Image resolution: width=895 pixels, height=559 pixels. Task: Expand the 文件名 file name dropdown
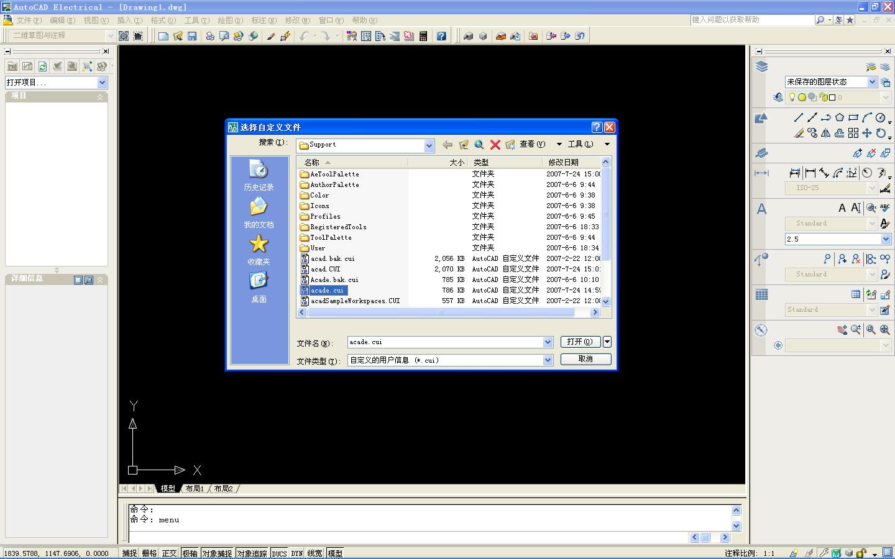click(x=548, y=342)
